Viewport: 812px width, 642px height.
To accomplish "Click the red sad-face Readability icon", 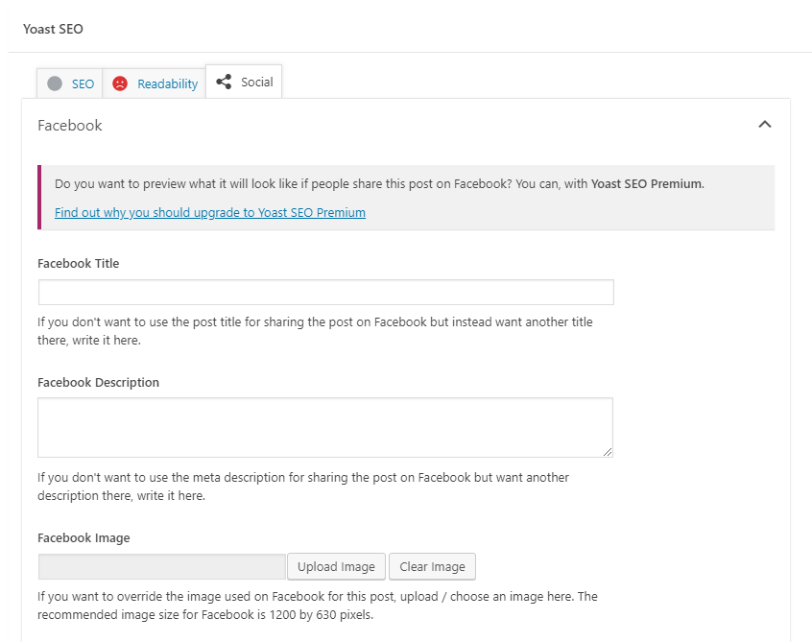I will point(120,83).
